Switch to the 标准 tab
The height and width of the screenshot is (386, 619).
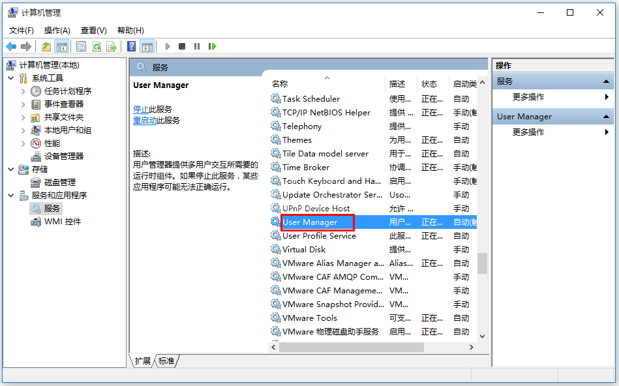click(x=166, y=361)
